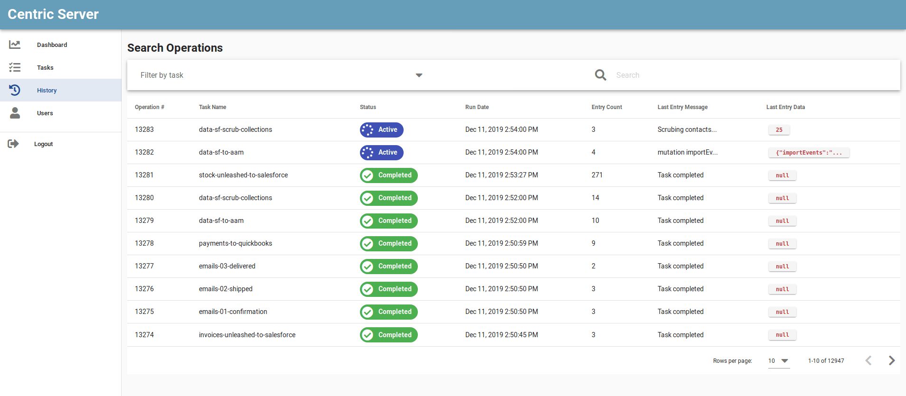Click the Dashboard chart icon
Image resolution: width=906 pixels, height=396 pixels.
coord(15,45)
